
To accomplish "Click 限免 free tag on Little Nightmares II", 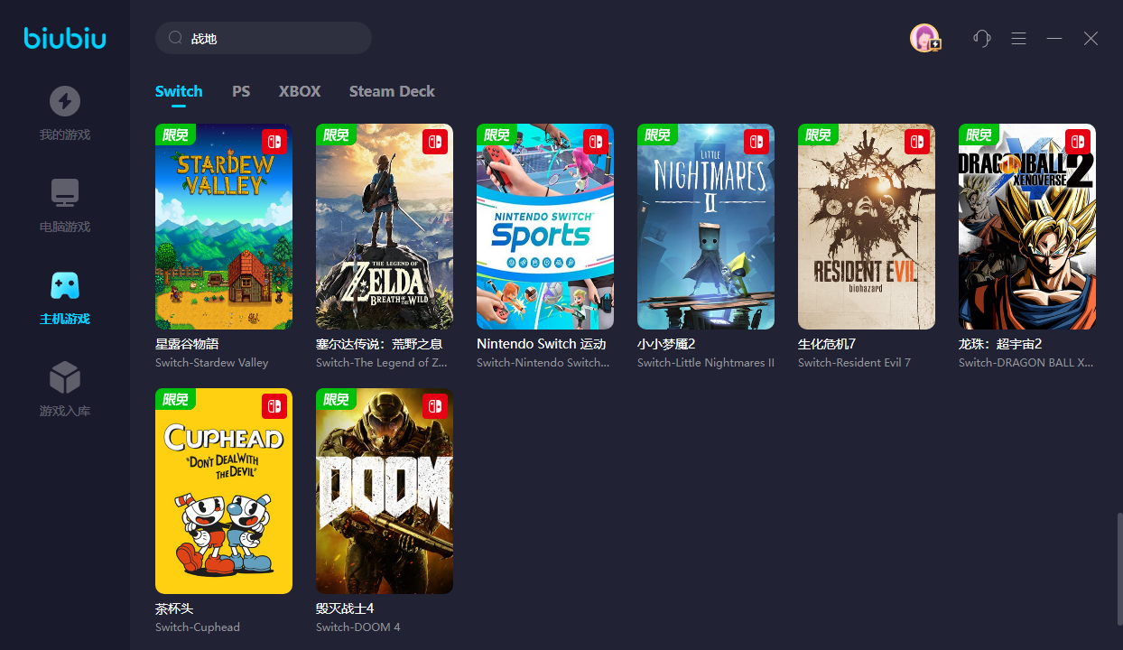I will 657,135.
